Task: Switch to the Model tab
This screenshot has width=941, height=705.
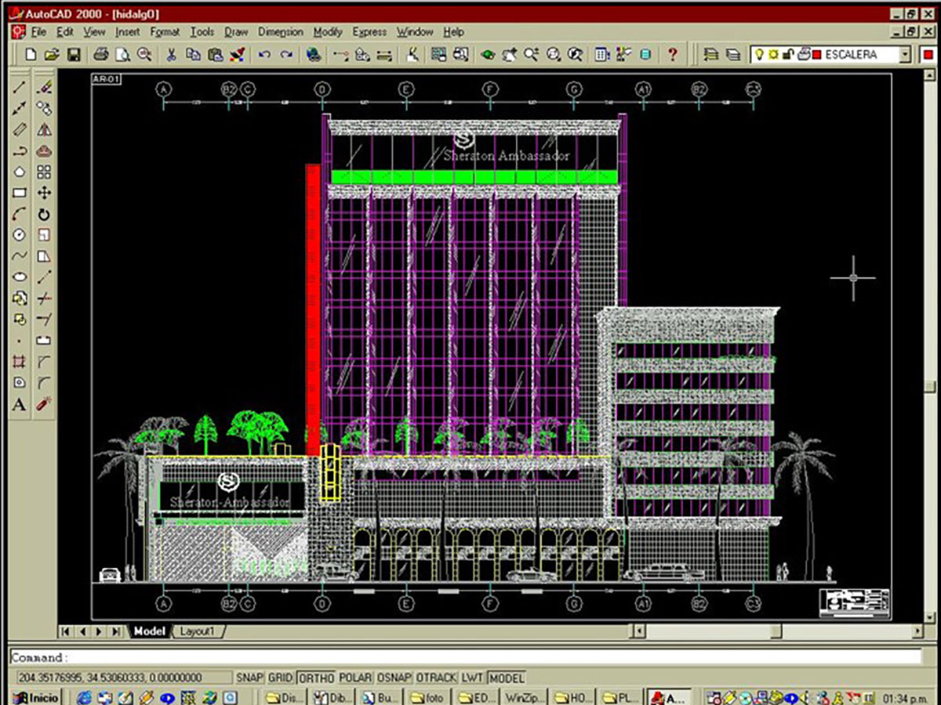Action: (149, 631)
